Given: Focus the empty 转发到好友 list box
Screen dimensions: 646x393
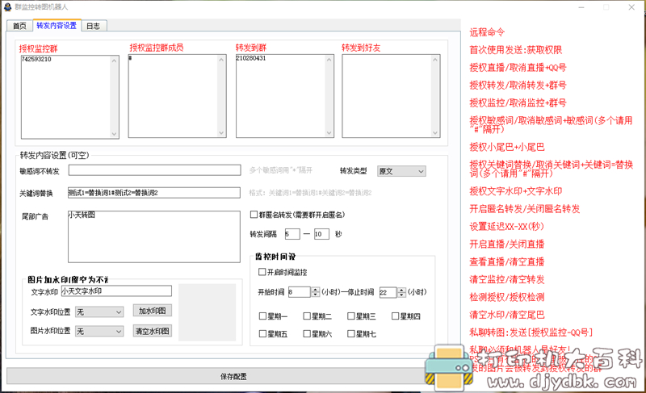Looking at the screenshot, I should pyautogui.click(x=391, y=96).
